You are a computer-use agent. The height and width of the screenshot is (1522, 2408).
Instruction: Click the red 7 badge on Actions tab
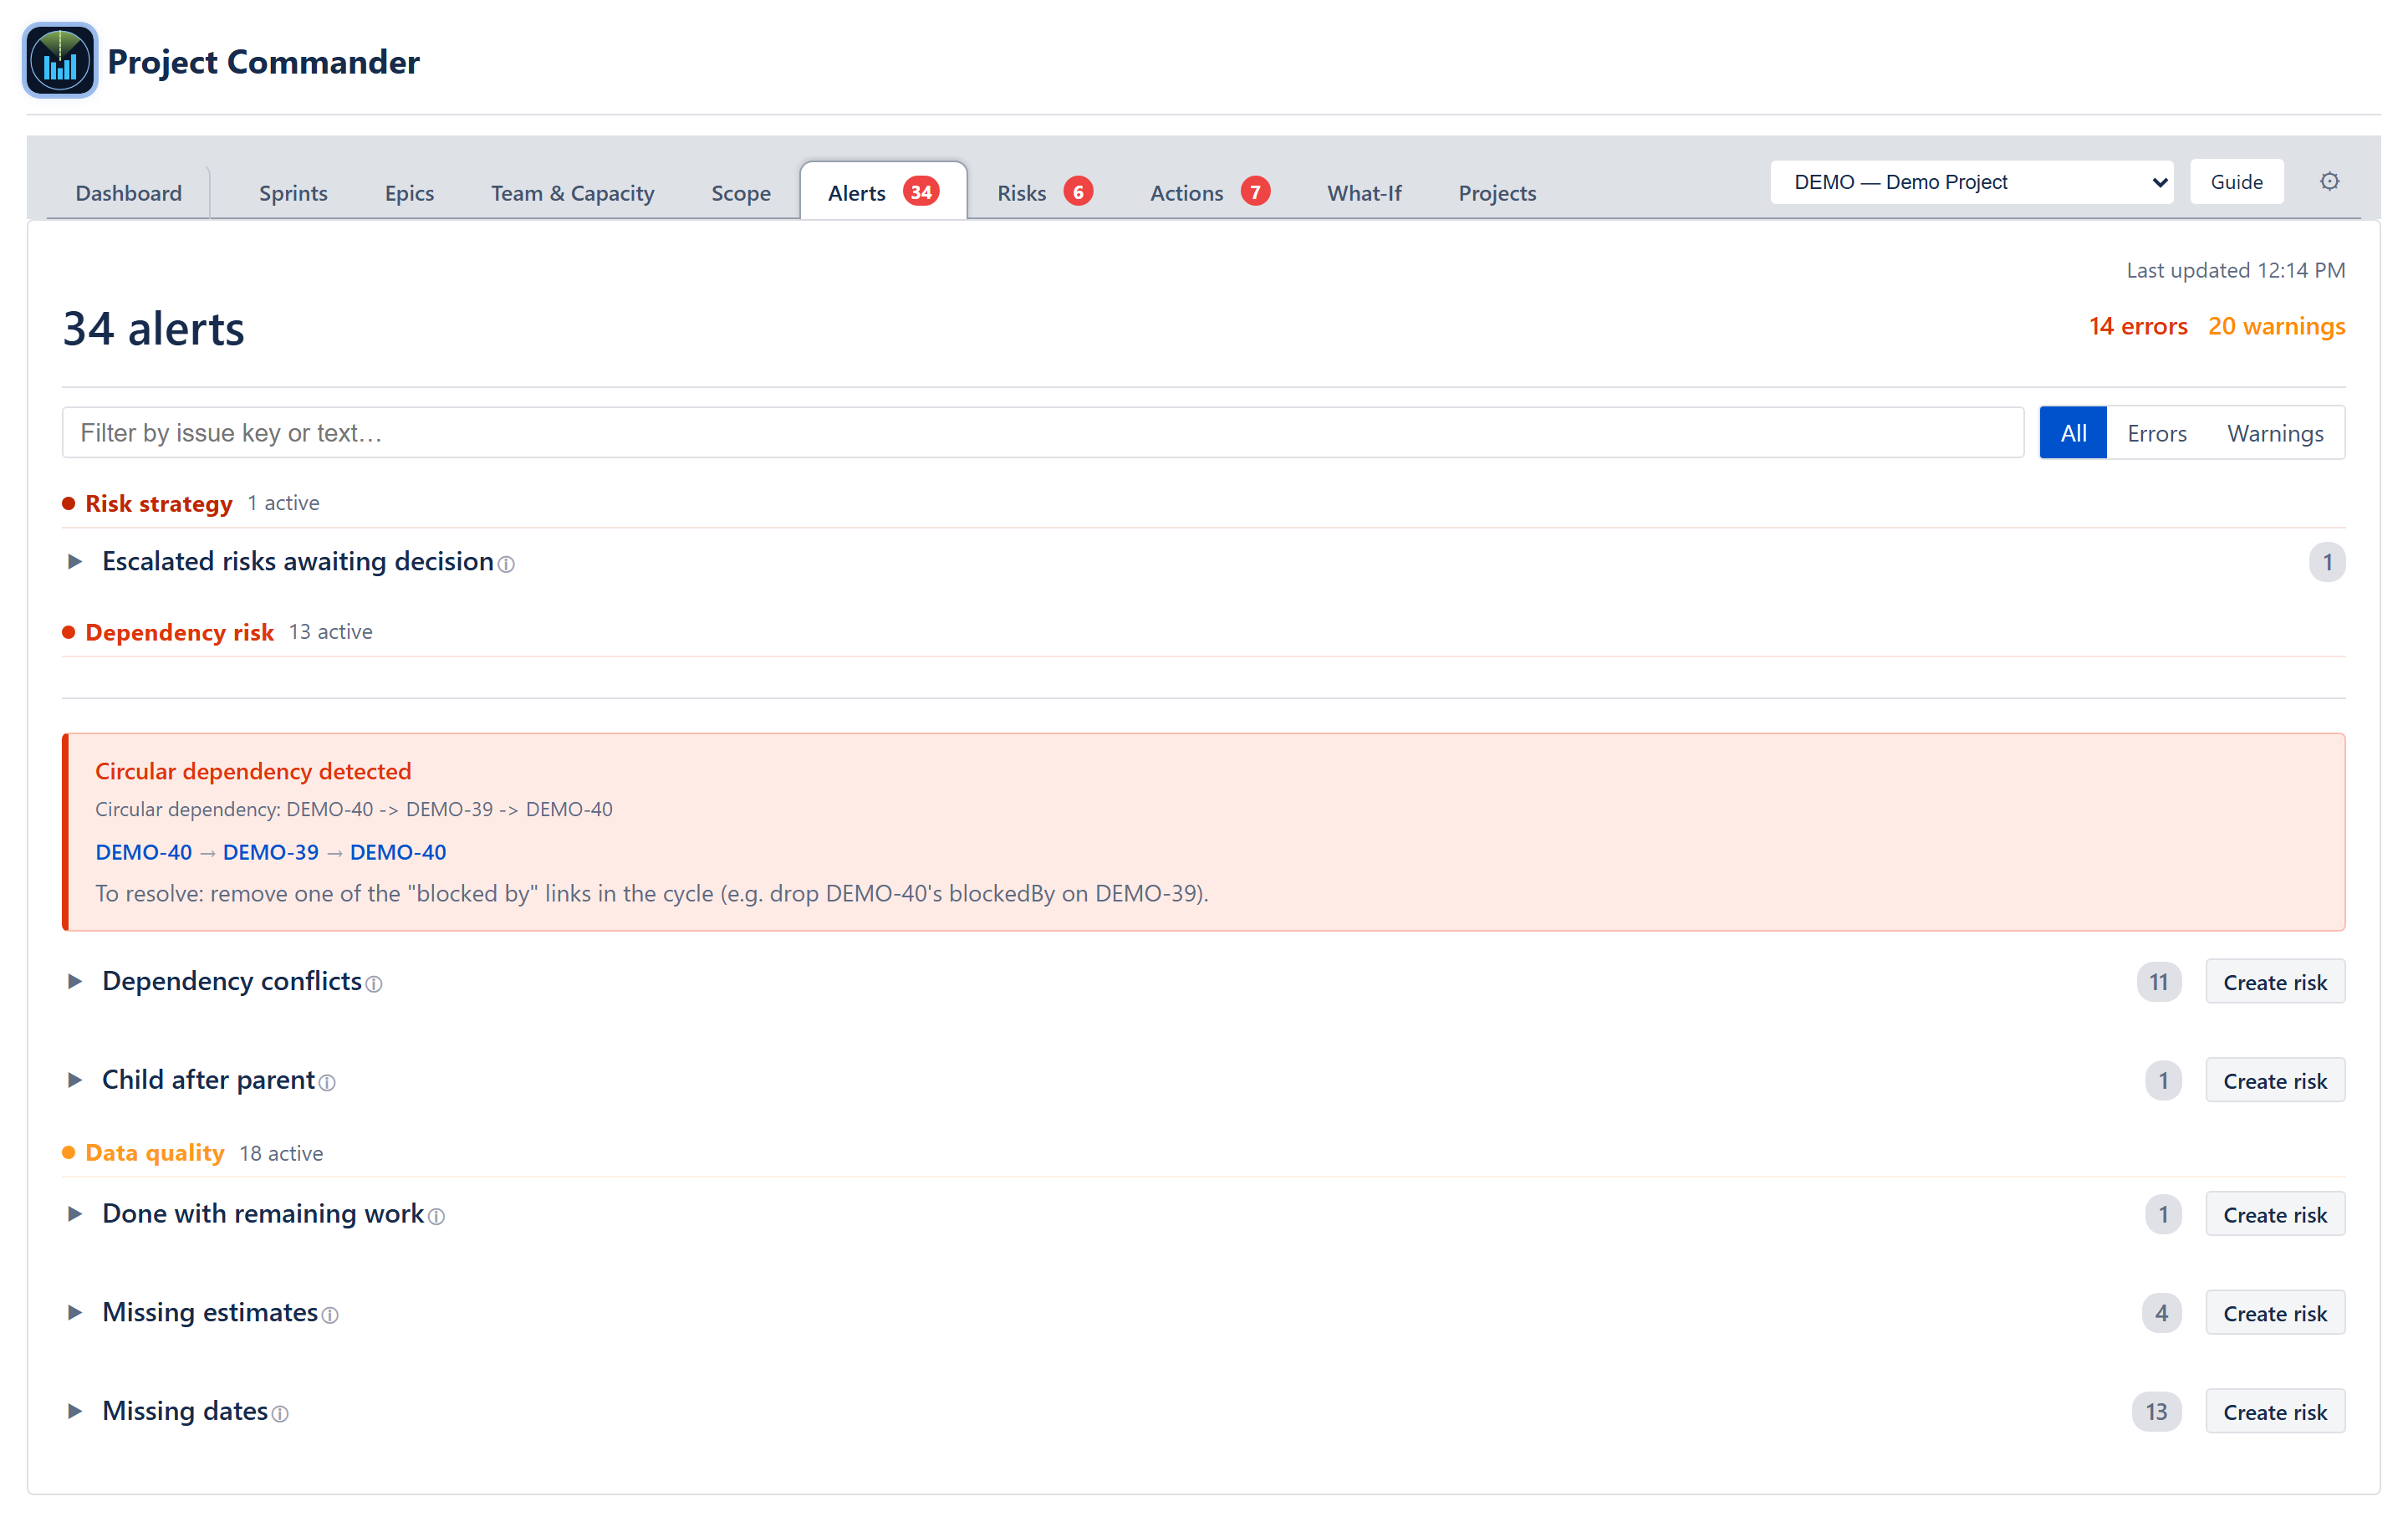[1255, 192]
